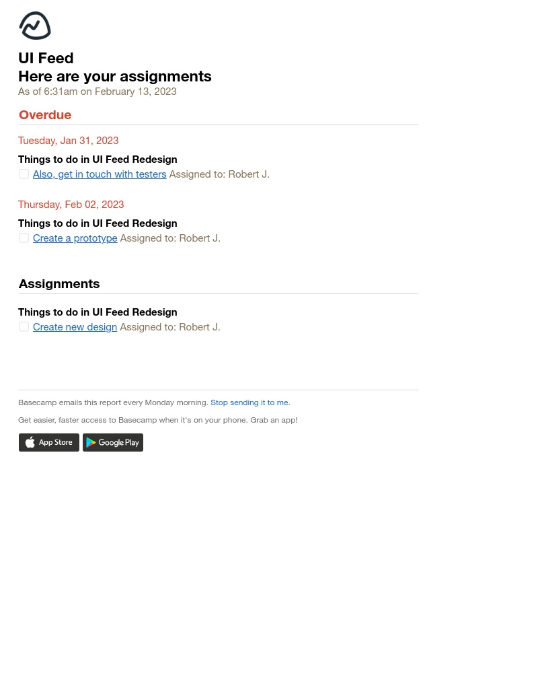Mark 'Create a prototype' as complete
The image size is (538, 673).
(x=24, y=238)
